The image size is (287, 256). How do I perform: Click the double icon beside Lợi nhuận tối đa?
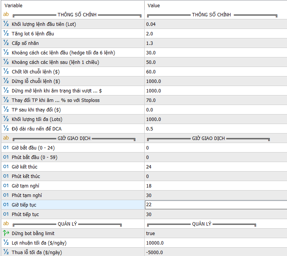pos(6,243)
